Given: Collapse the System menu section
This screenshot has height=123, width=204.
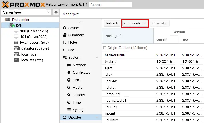Looking at the screenshot, I should coord(97,58).
